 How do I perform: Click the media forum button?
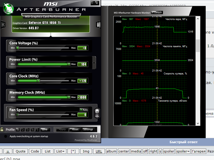point(136,151)
